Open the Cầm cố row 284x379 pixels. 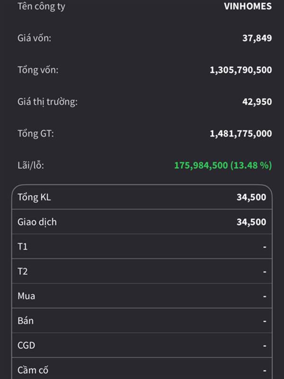pyautogui.click(x=142, y=369)
